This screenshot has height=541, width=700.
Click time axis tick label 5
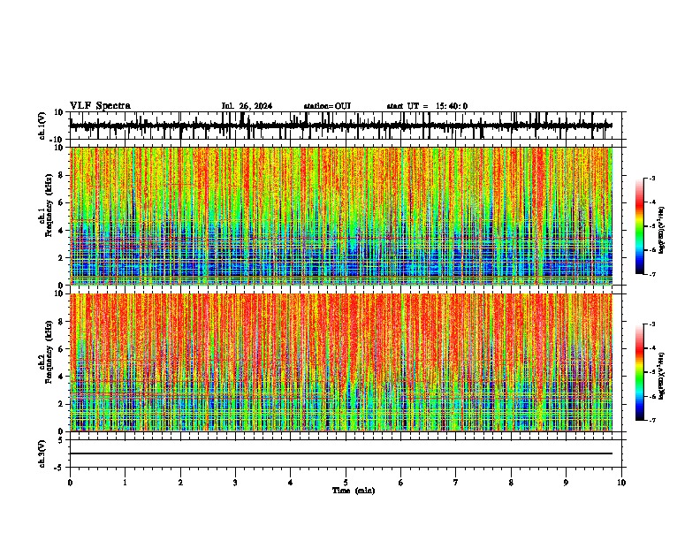[x=346, y=483]
